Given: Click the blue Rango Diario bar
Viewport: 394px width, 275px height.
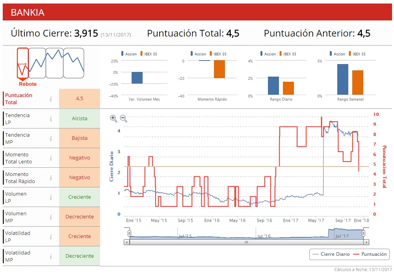Looking at the screenshot, I should (x=273, y=86).
